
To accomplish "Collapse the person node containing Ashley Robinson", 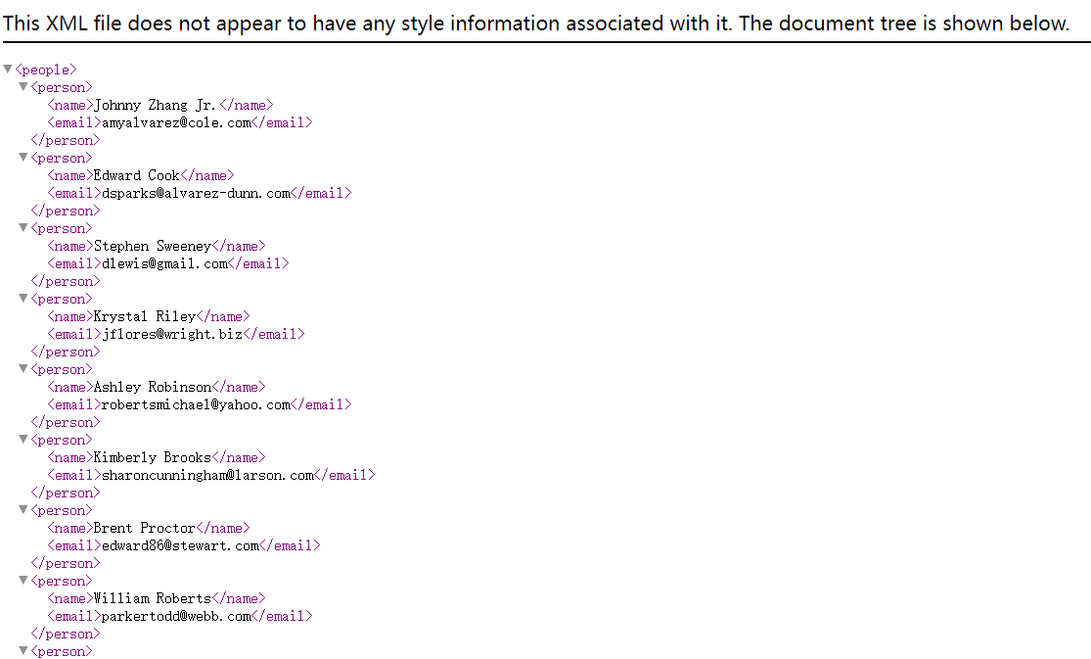I will pyautogui.click(x=23, y=368).
